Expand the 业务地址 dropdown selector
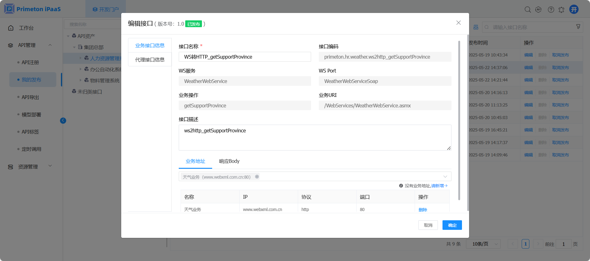This screenshot has height=261, width=590. coord(445,177)
